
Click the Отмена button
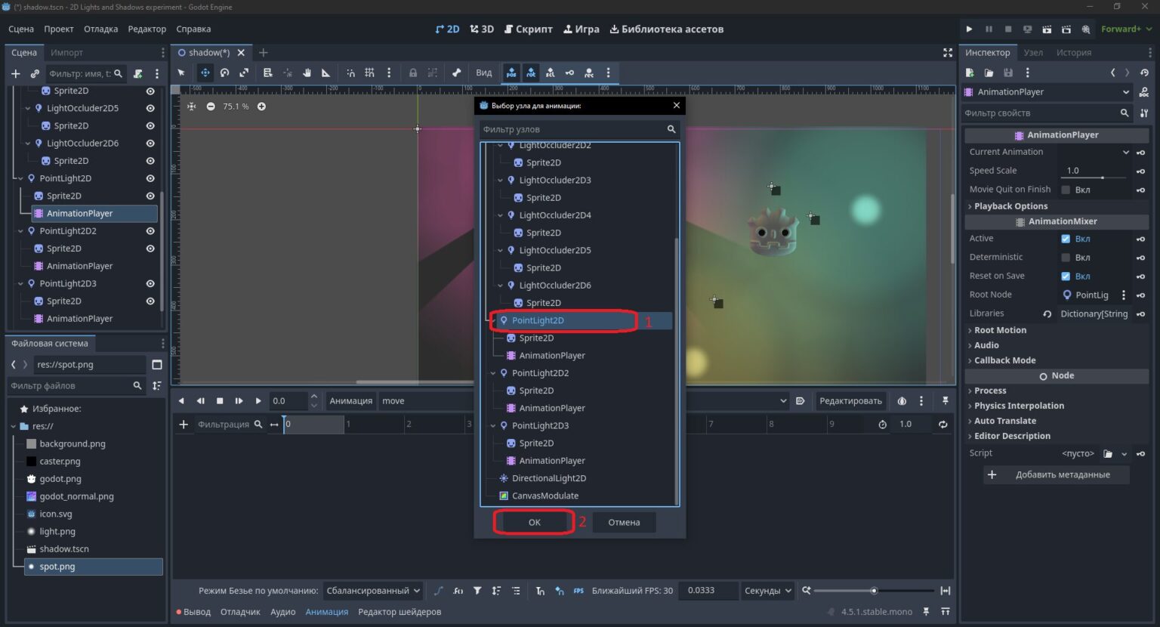point(624,523)
